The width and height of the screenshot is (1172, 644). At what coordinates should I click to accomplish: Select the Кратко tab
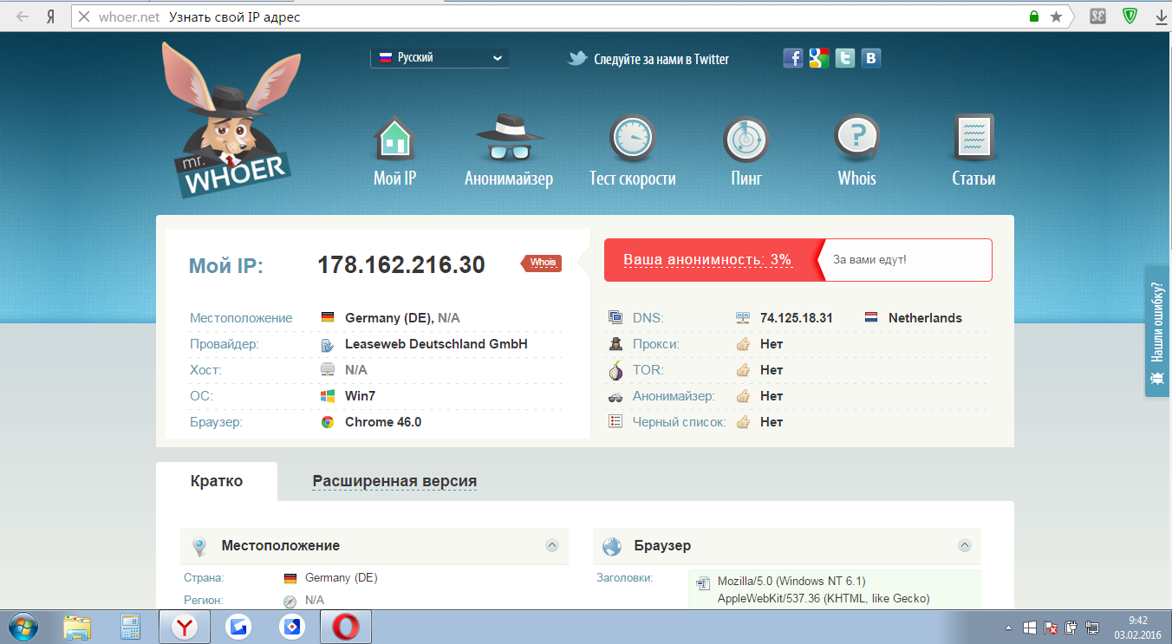[x=217, y=481]
